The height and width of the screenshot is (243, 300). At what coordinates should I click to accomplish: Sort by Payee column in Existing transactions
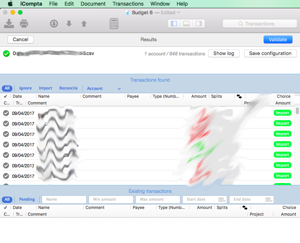pyautogui.click(x=138, y=207)
